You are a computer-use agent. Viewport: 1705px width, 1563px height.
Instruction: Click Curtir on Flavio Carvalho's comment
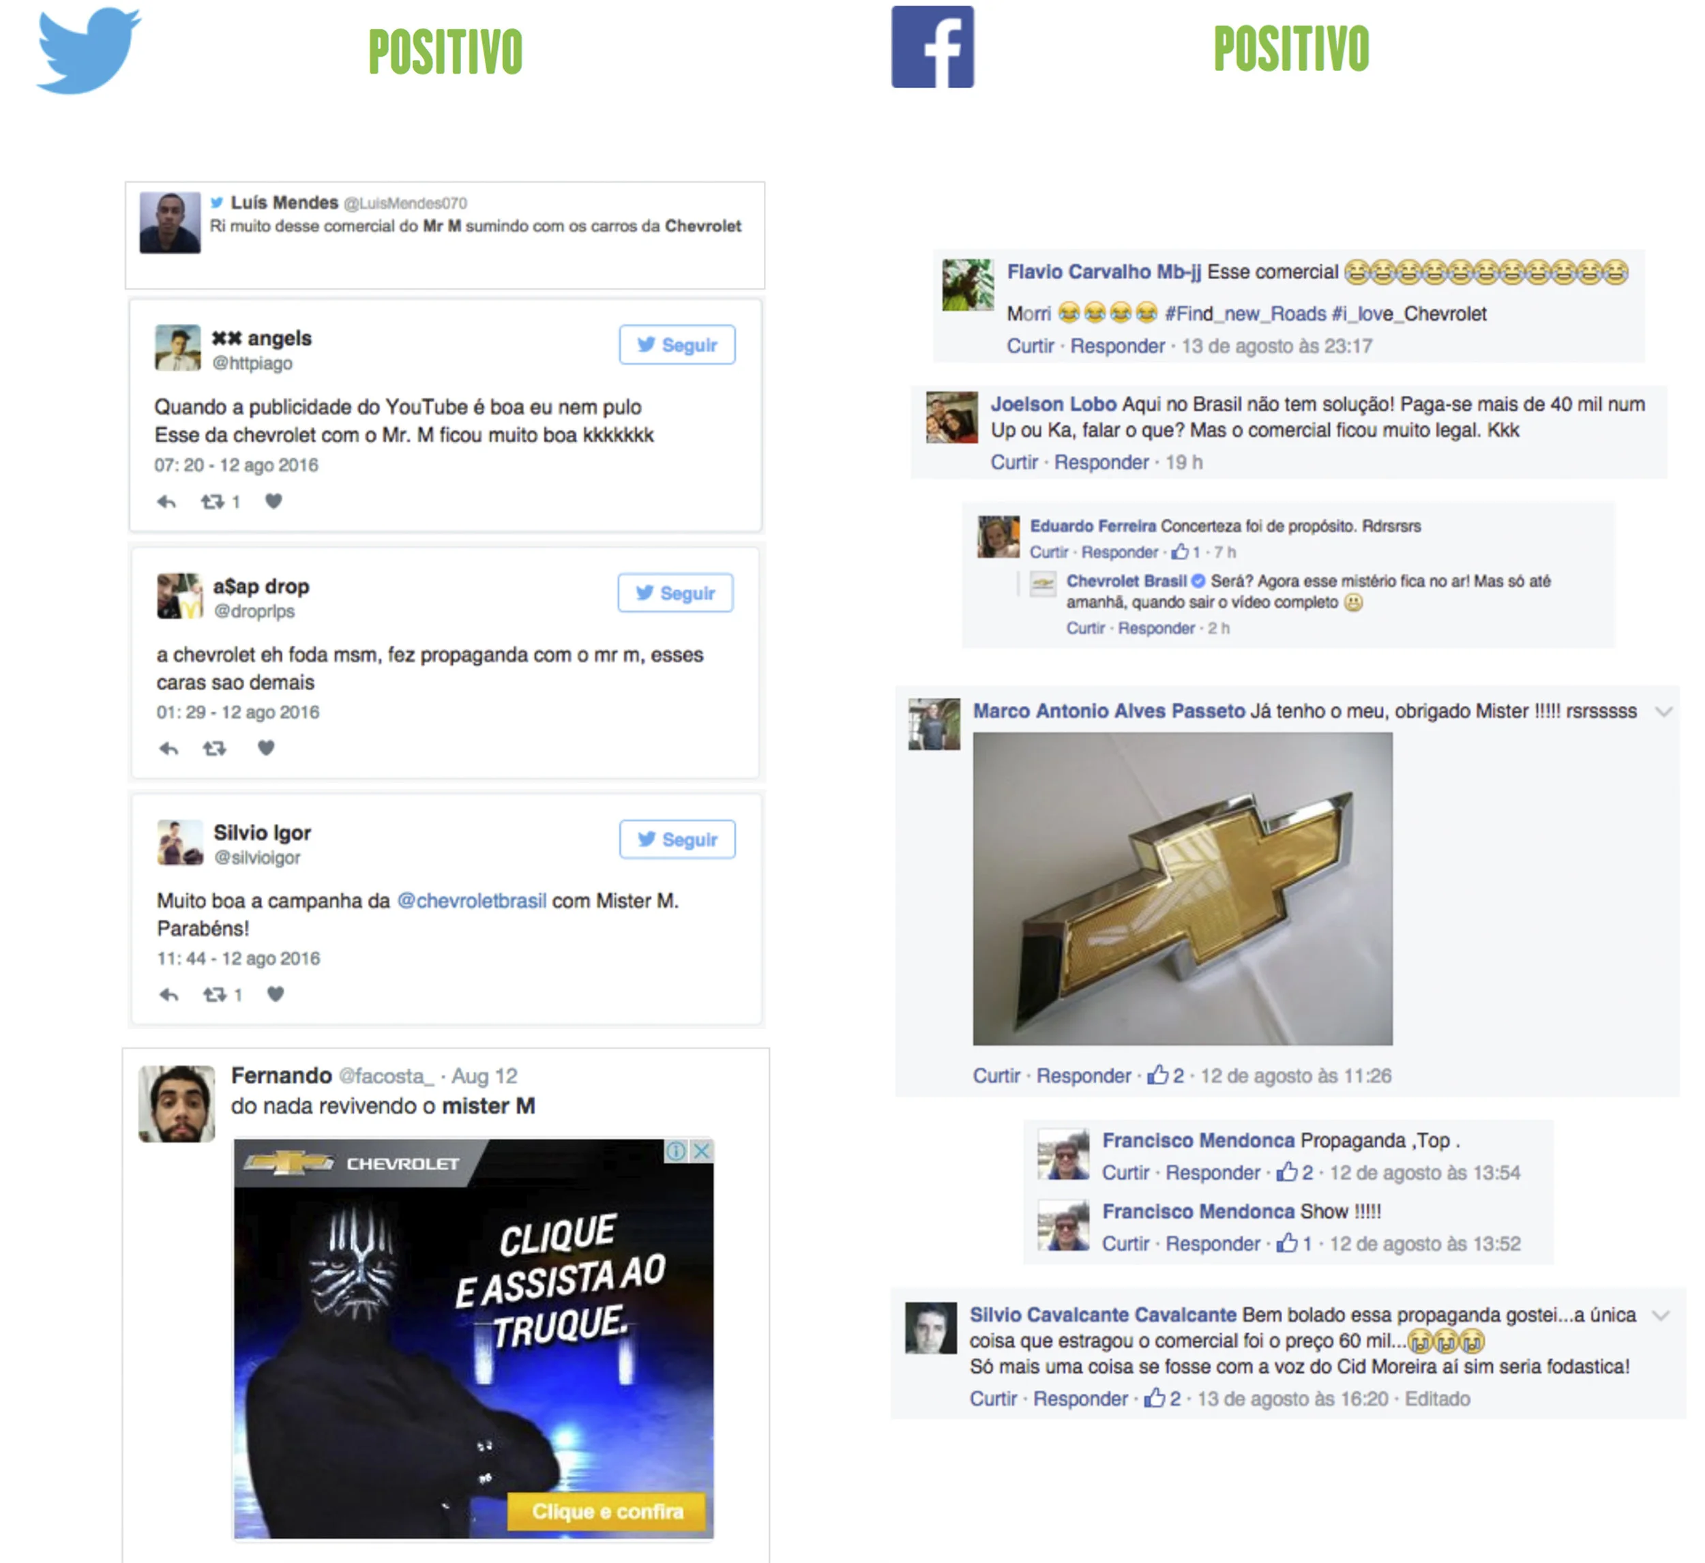1030,347
